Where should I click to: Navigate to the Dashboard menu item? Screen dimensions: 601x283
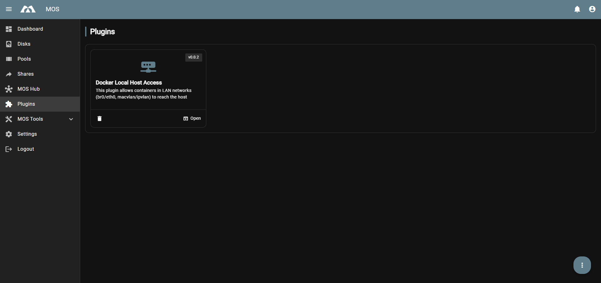[30, 29]
